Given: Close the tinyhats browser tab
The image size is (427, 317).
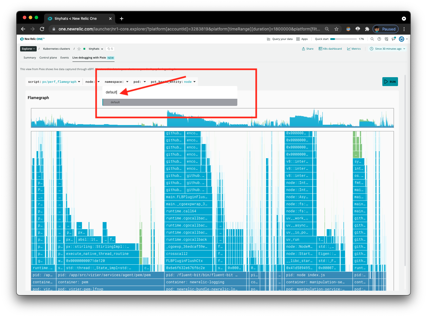Looking at the screenshot, I should [x=110, y=19].
